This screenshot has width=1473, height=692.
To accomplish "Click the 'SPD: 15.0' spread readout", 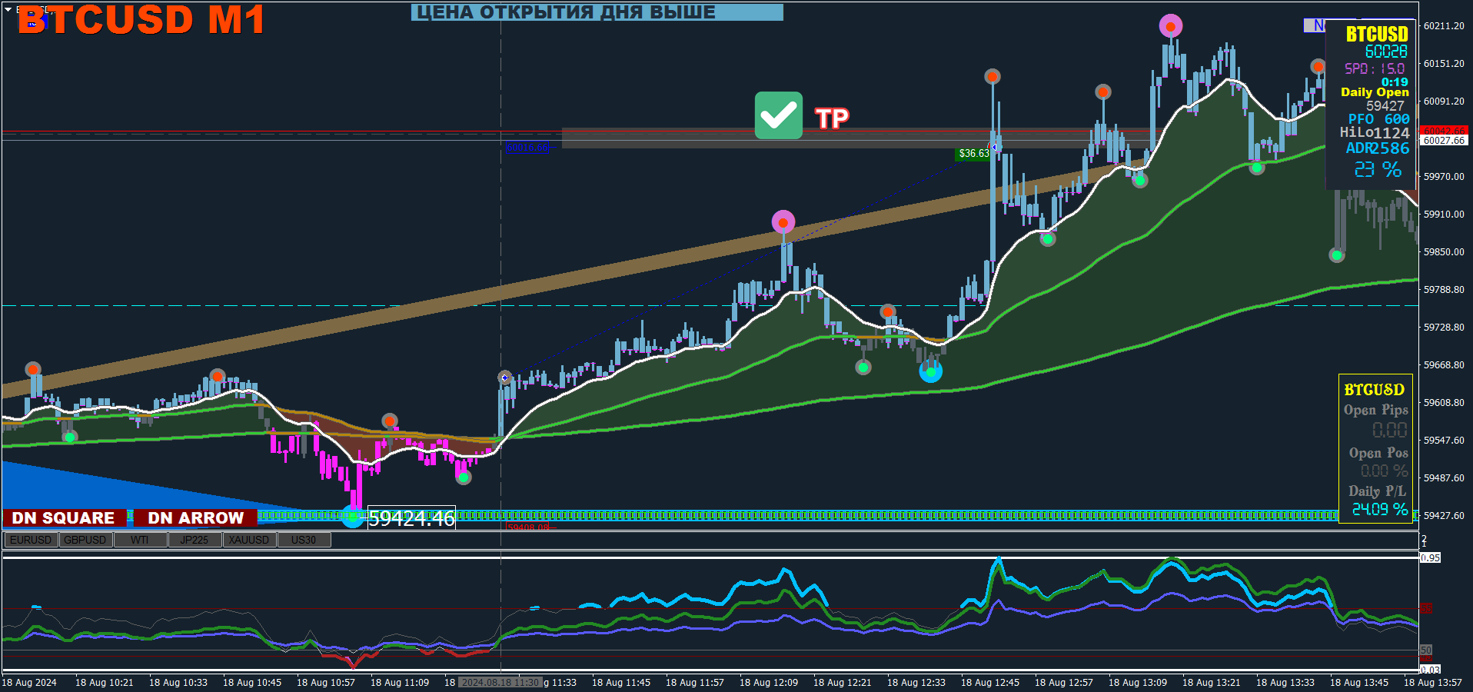I will coord(1375,68).
